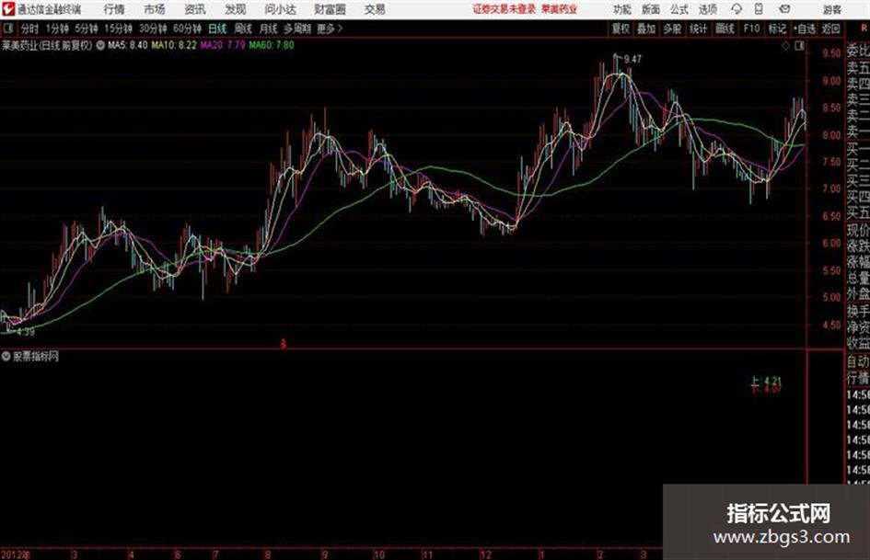Click the red marker on chart bottom axis
Viewport: 870px width, 560px height.
pos(283,344)
